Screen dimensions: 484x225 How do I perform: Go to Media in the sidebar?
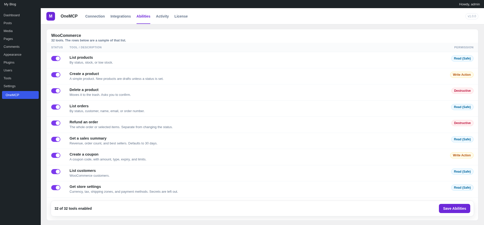coord(20,31)
